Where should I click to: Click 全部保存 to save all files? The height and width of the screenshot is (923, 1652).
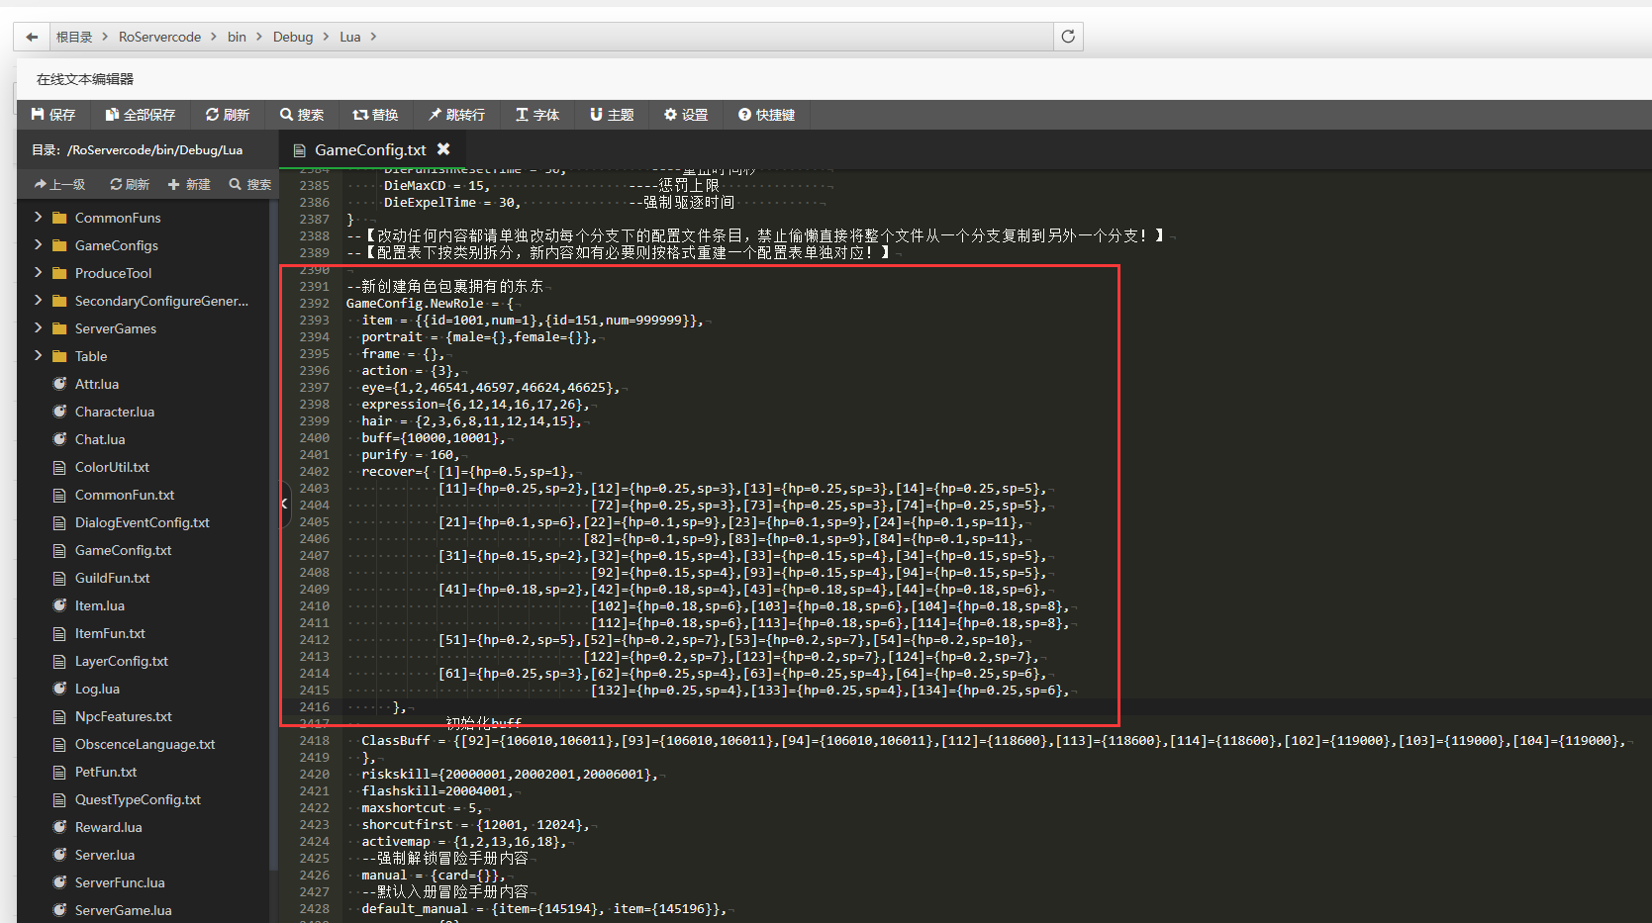tap(140, 115)
